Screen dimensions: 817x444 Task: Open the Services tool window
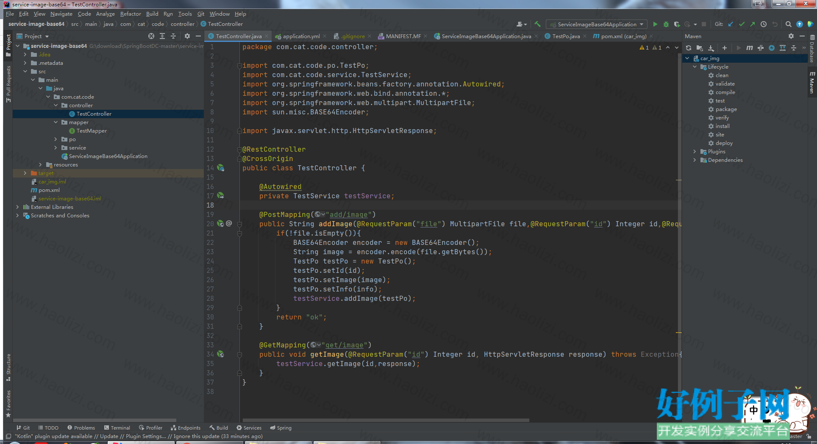[x=249, y=427]
